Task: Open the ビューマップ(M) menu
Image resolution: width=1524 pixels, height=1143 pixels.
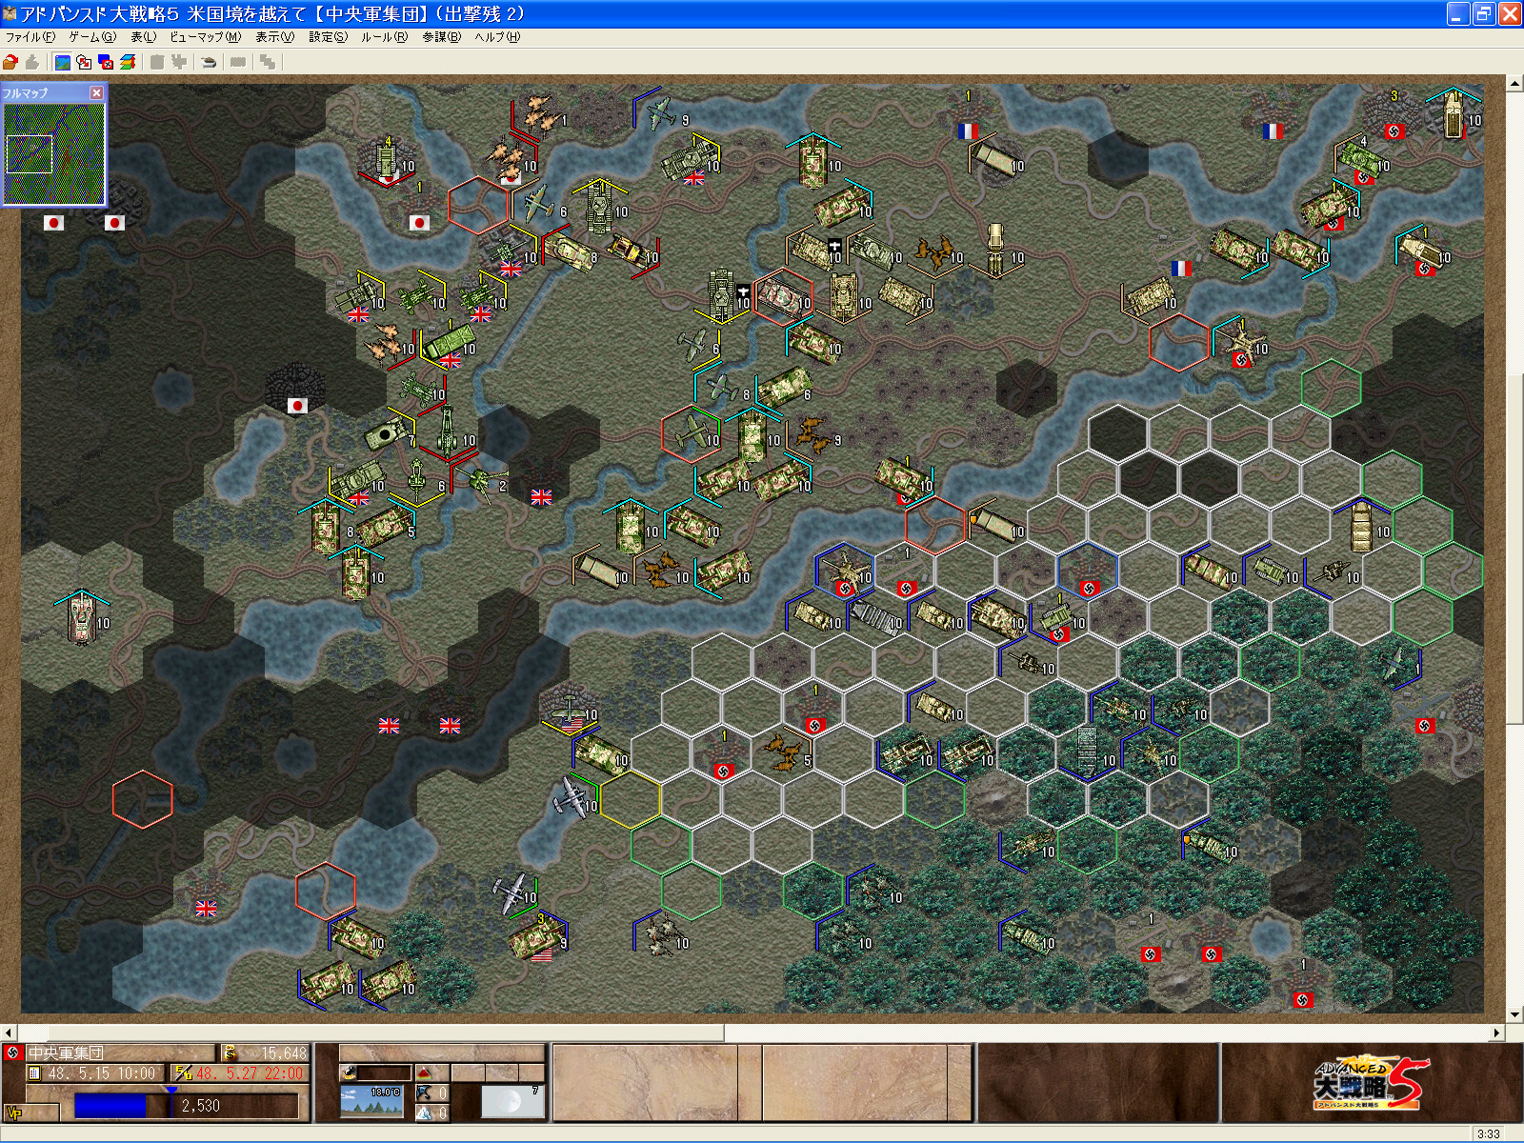Action: 205,37
